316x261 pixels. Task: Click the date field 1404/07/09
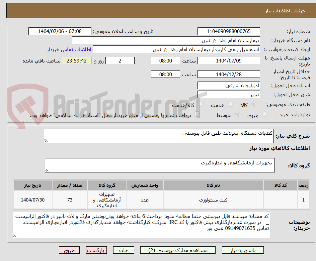click(230, 60)
